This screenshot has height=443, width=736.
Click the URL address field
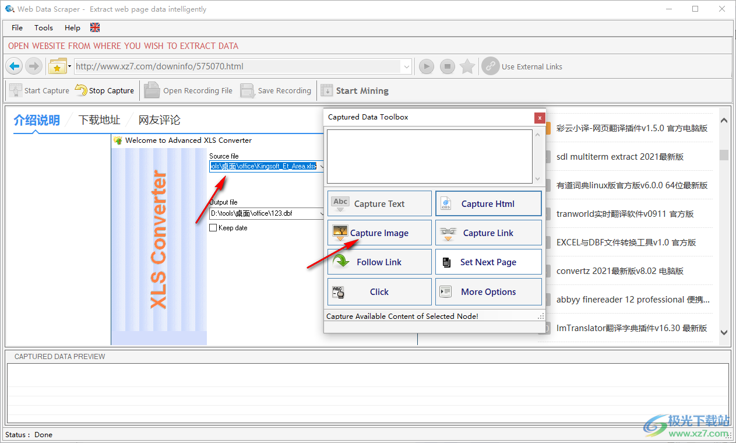(238, 66)
